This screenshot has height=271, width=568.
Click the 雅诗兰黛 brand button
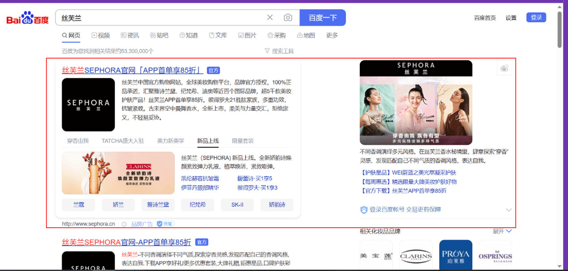[x=158, y=205]
